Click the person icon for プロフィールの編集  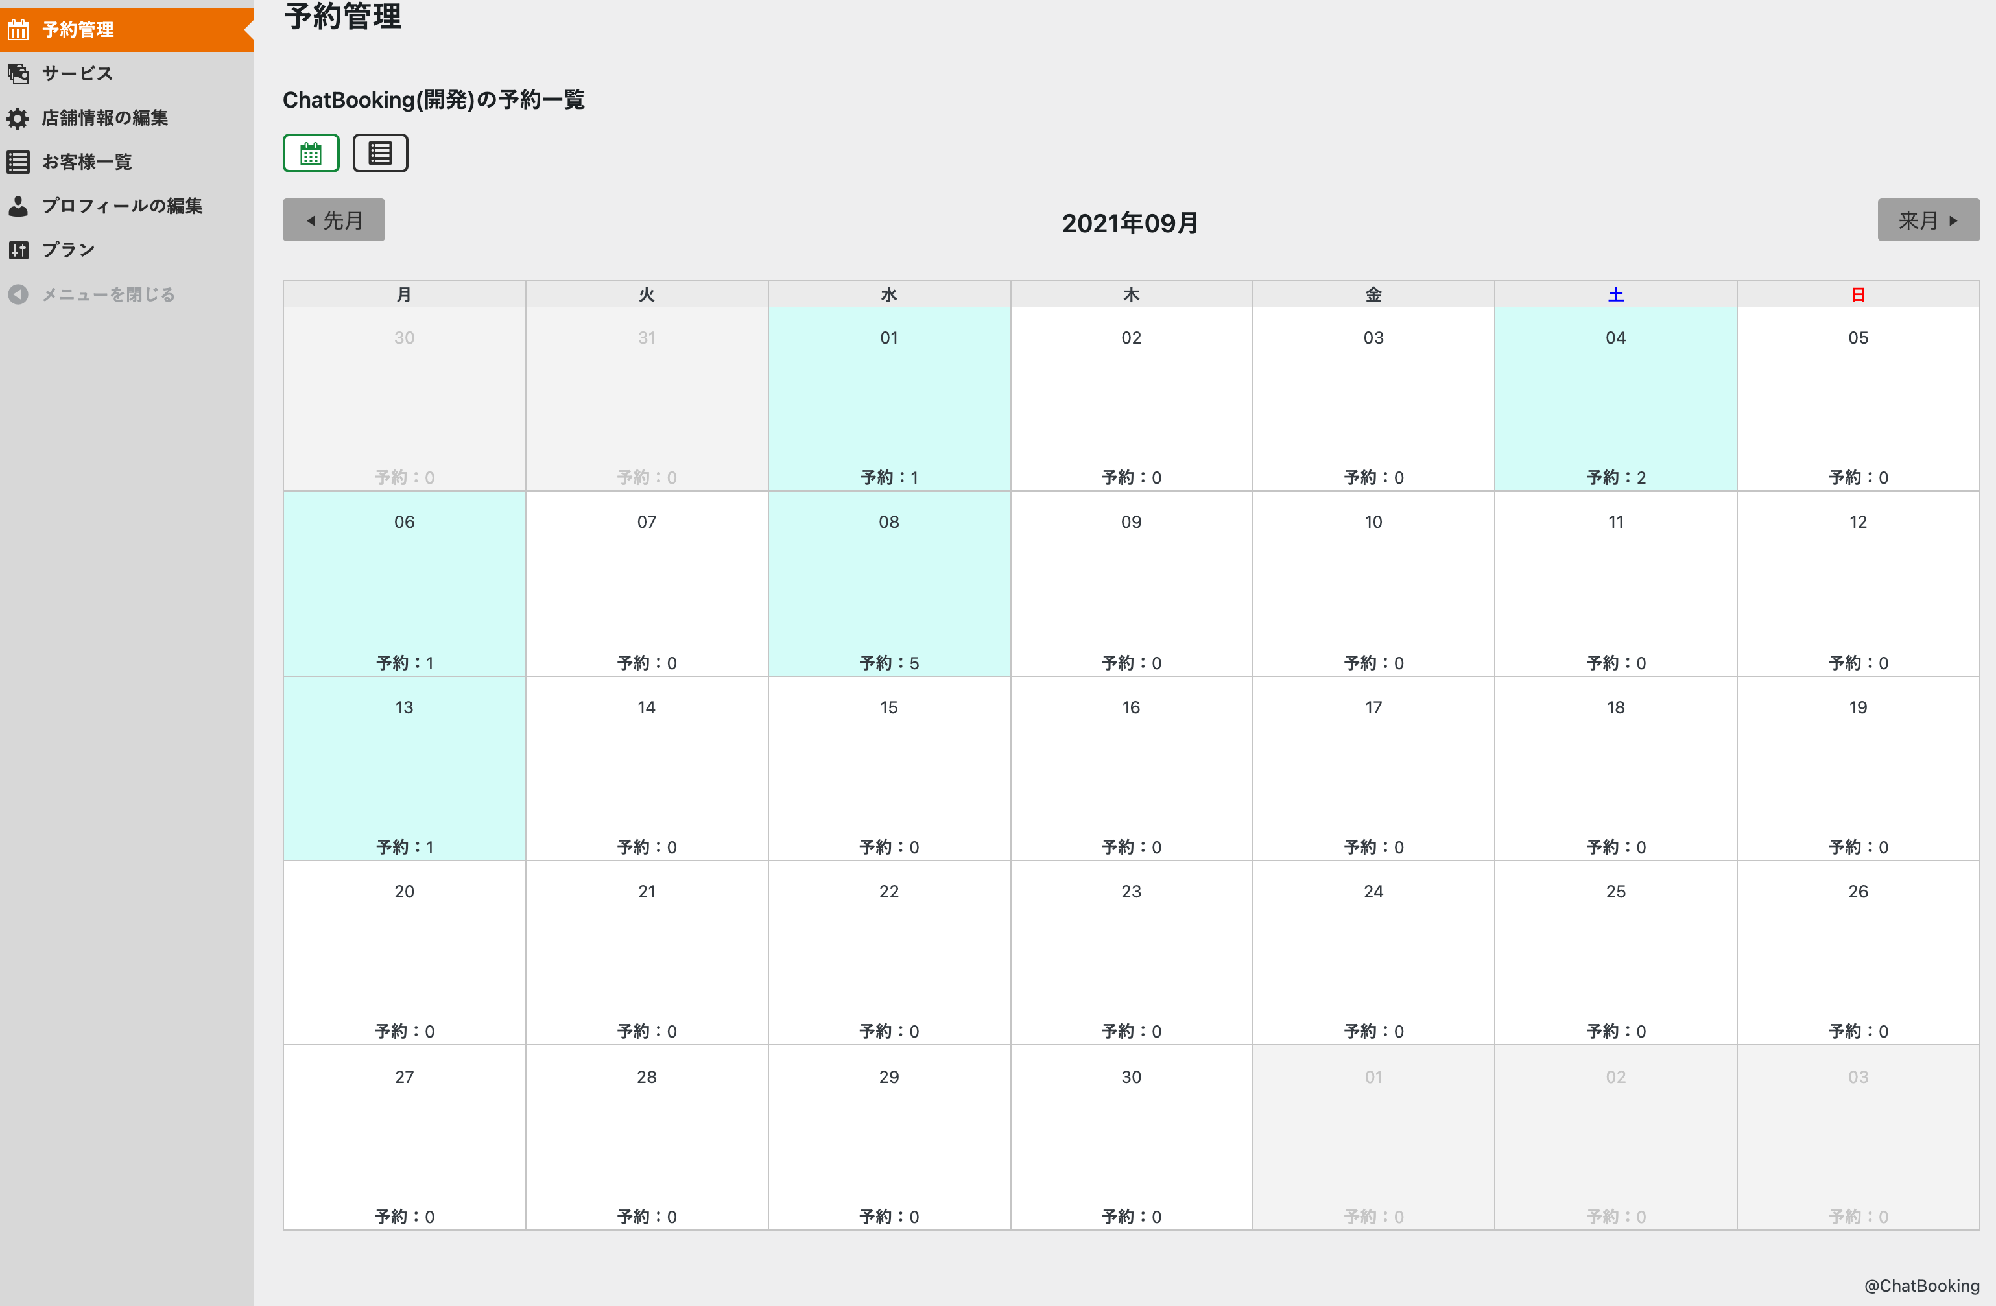click(x=18, y=206)
